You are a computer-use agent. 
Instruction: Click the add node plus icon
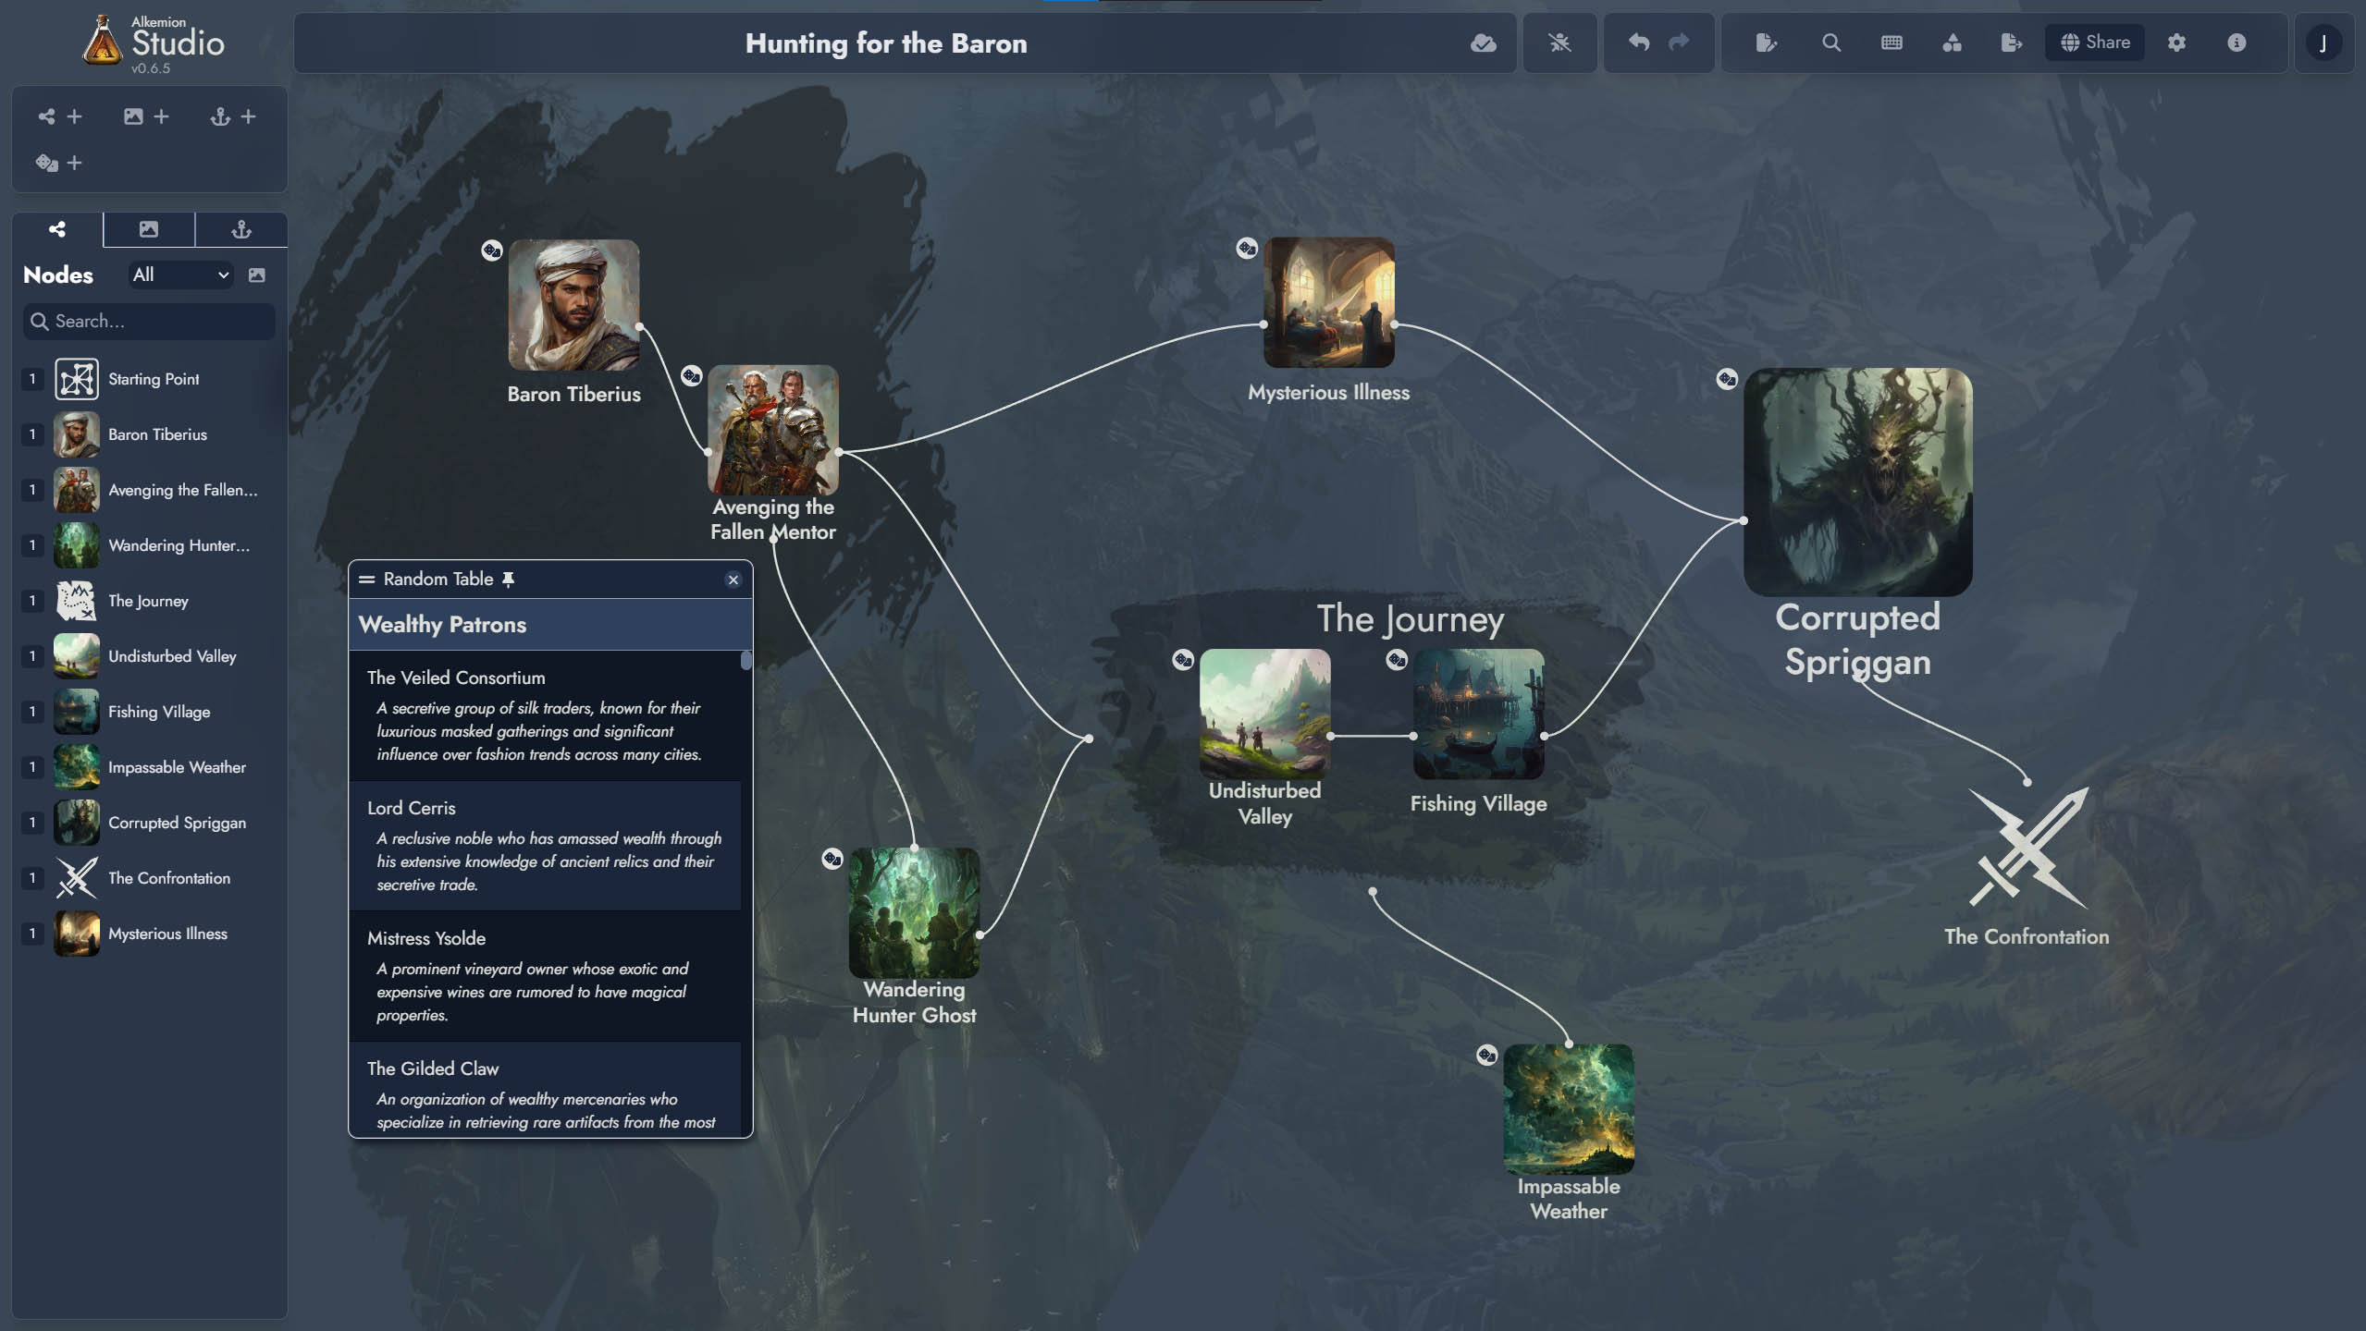click(x=73, y=116)
